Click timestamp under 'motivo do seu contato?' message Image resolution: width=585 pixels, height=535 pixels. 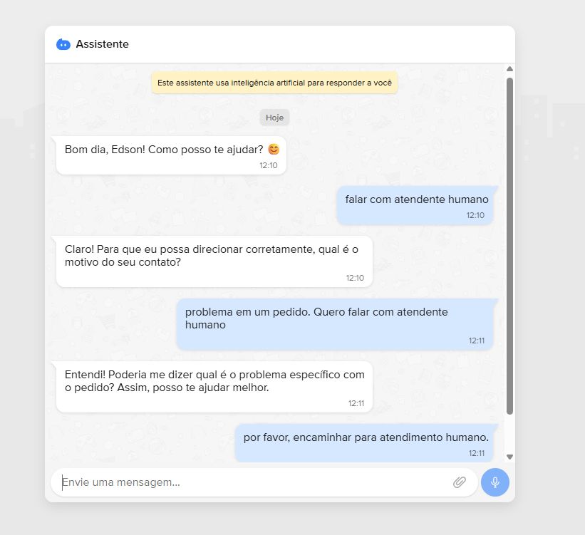click(355, 278)
